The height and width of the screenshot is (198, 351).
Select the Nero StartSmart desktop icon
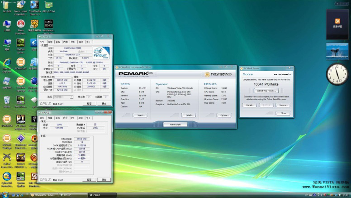coord(20,27)
